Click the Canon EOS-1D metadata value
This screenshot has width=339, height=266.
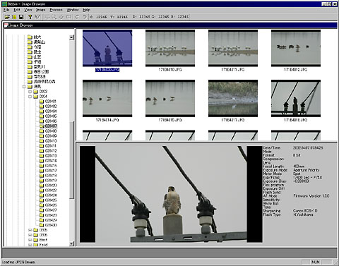click(305, 211)
